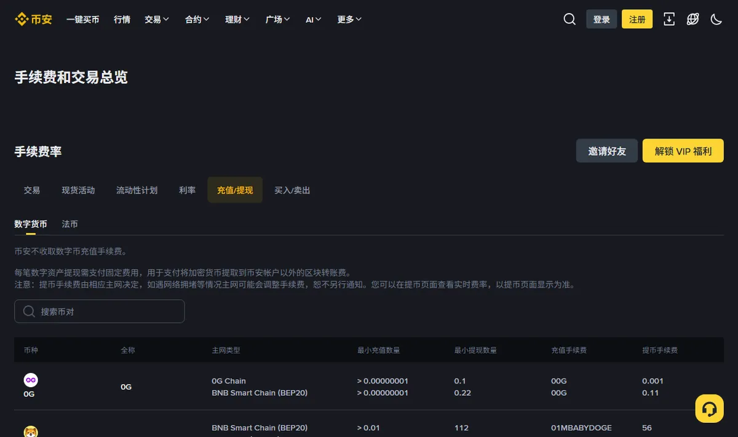738x437 pixels.
Task: Open the language globe icon
Action: coord(692,19)
